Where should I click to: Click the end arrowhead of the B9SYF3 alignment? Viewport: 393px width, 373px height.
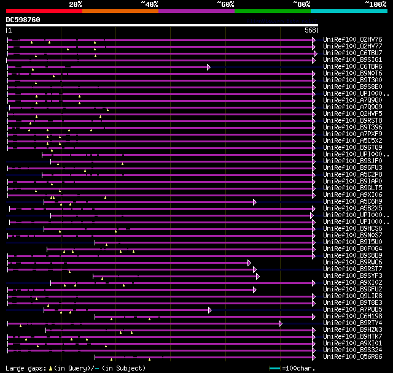click(258, 276)
